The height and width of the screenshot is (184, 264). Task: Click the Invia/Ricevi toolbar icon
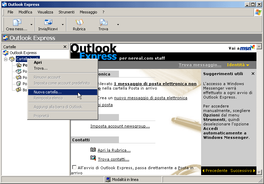click(48, 22)
